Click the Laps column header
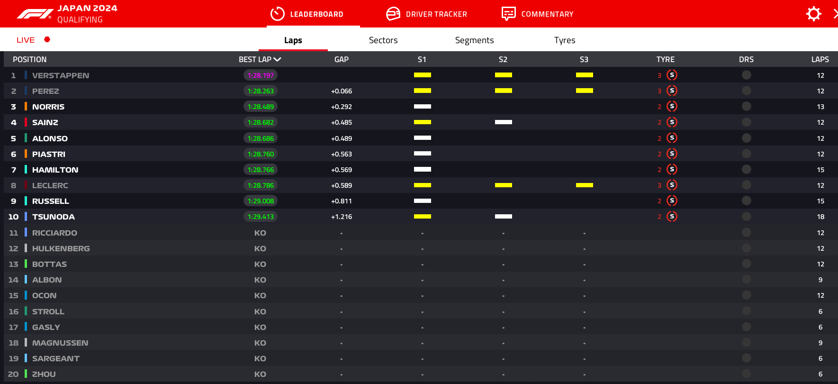 coord(820,59)
